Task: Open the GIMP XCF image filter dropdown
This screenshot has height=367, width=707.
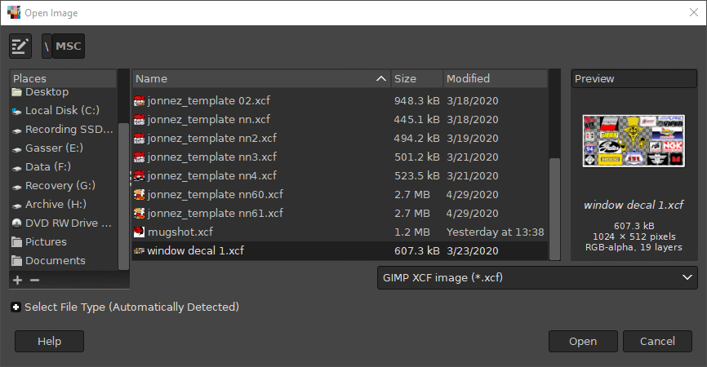Action: tap(537, 277)
